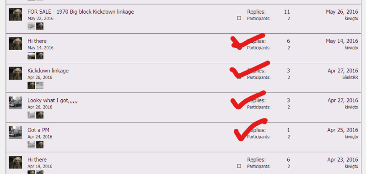Open 'Kickdown linkage' conversation title

pyautogui.click(x=48, y=71)
